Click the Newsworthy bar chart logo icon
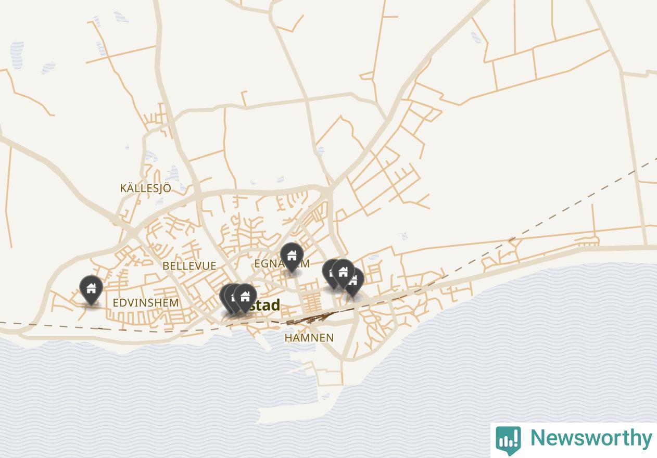Image resolution: width=657 pixels, height=458 pixels. coord(508,440)
